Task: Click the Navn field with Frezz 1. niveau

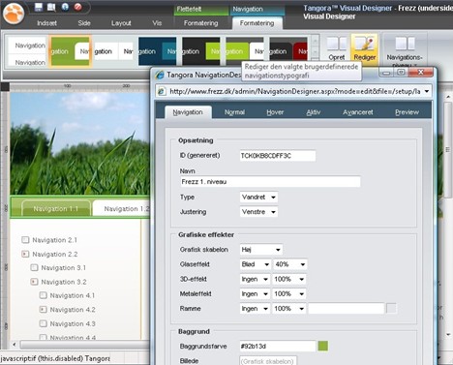Action: (x=270, y=182)
